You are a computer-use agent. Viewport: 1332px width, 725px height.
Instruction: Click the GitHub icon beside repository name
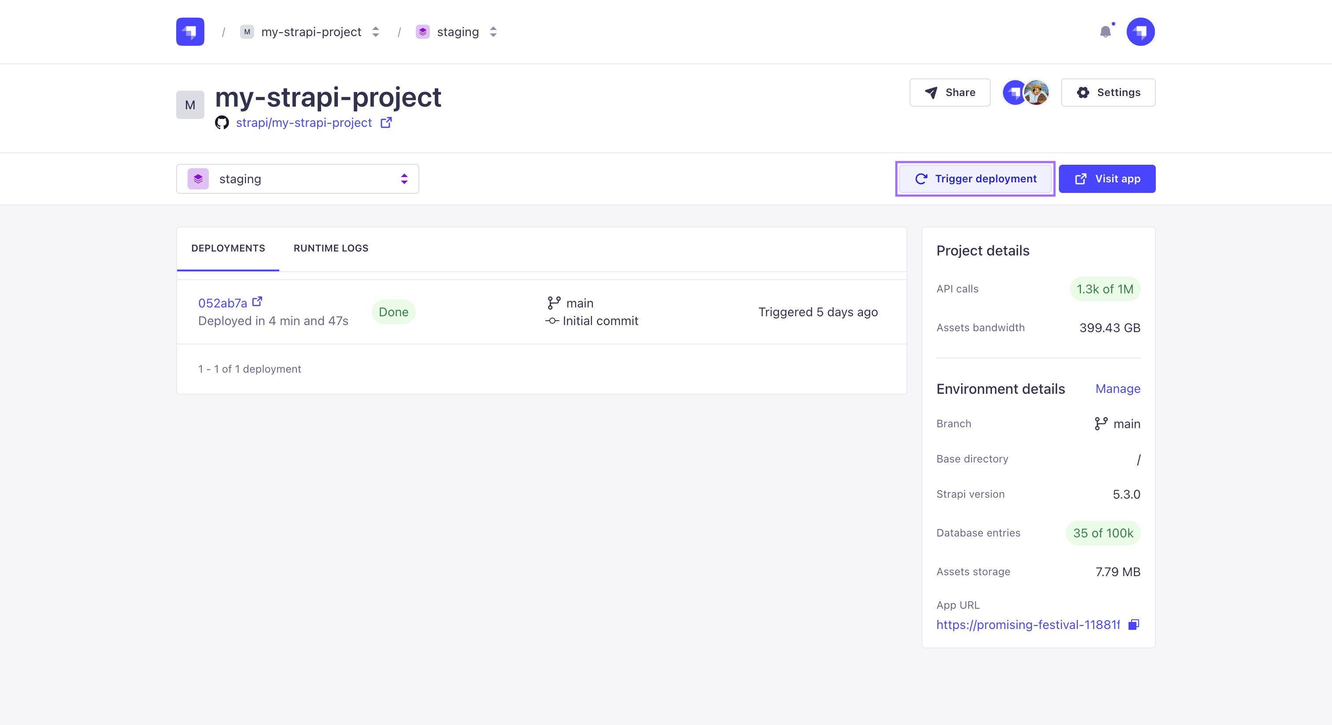point(222,122)
